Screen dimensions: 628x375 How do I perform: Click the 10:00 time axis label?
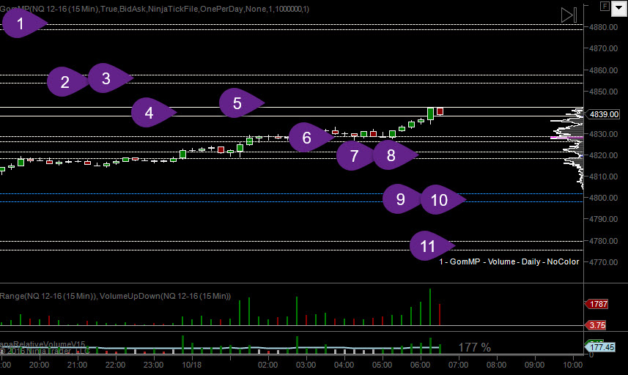pyautogui.click(x=573, y=365)
